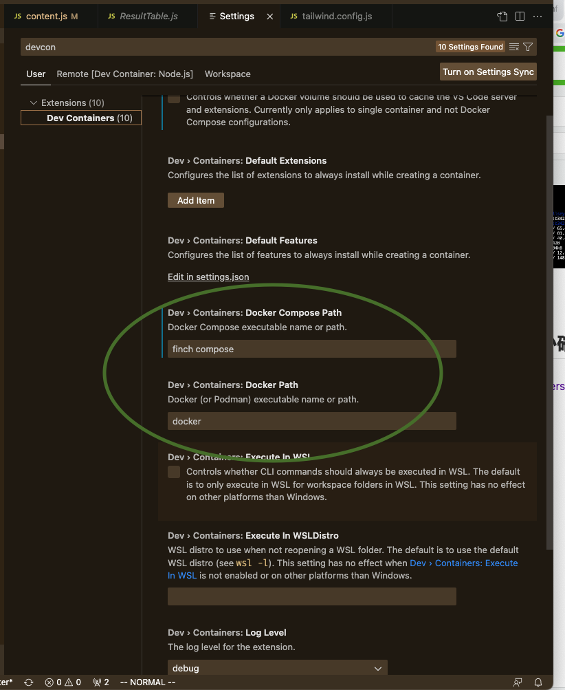Enable the Execute In WSL checkbox
The height and width of the screenshot is (690, 565).
tap(174, 472)
